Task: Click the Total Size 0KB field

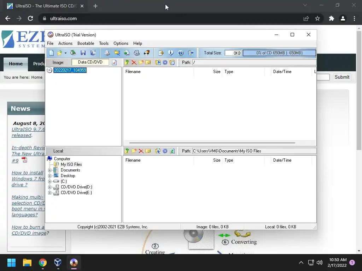Action: pos(233,53)
